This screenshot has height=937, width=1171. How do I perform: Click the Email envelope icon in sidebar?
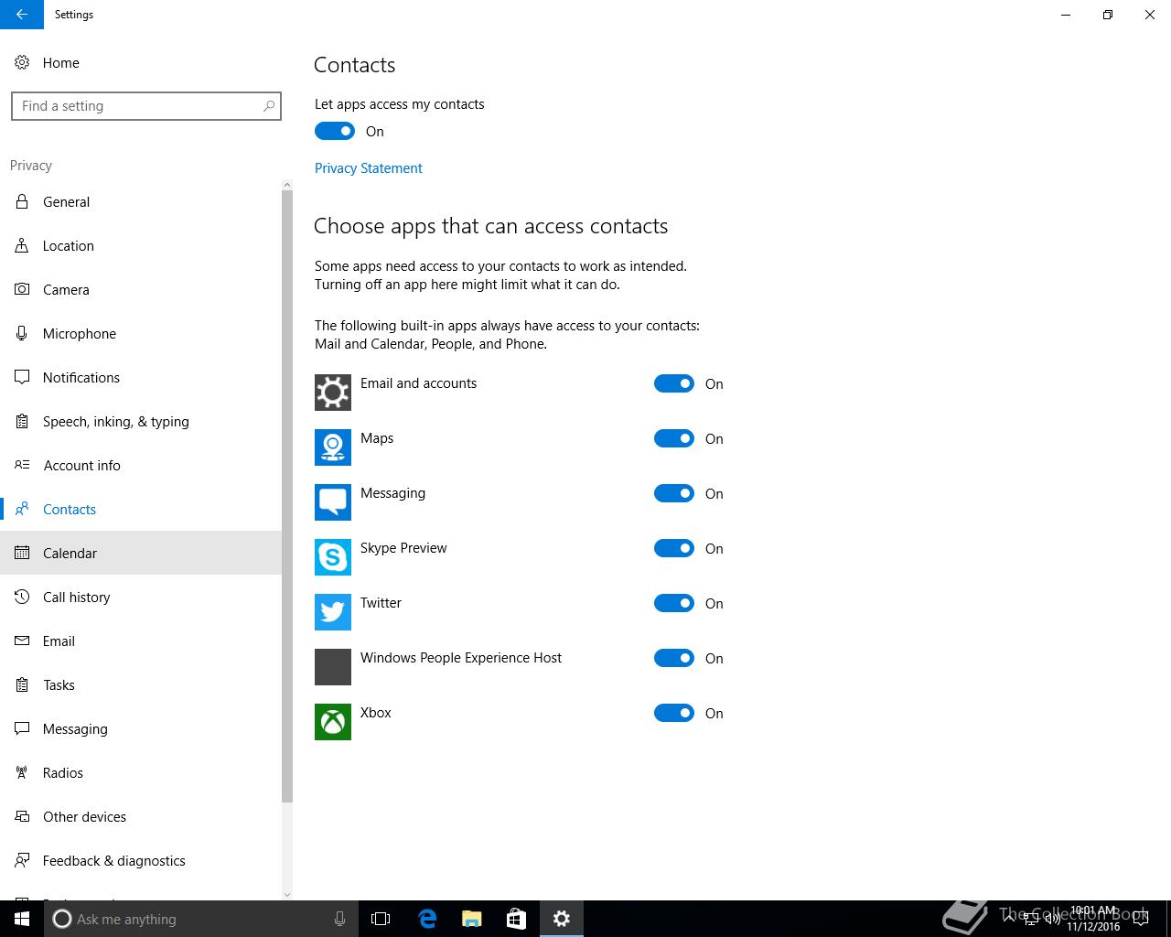tap(22, 641)
